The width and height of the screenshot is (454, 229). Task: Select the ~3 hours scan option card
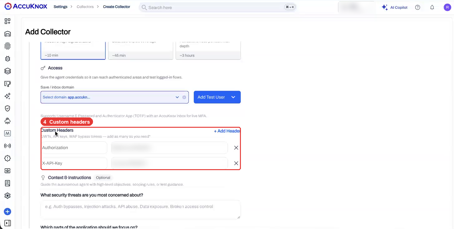pos(208,50)
